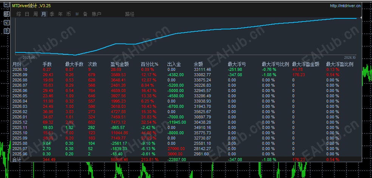Click the withdrawal value -11945.00
372x178 pixels.
click(x=177, y=122)
